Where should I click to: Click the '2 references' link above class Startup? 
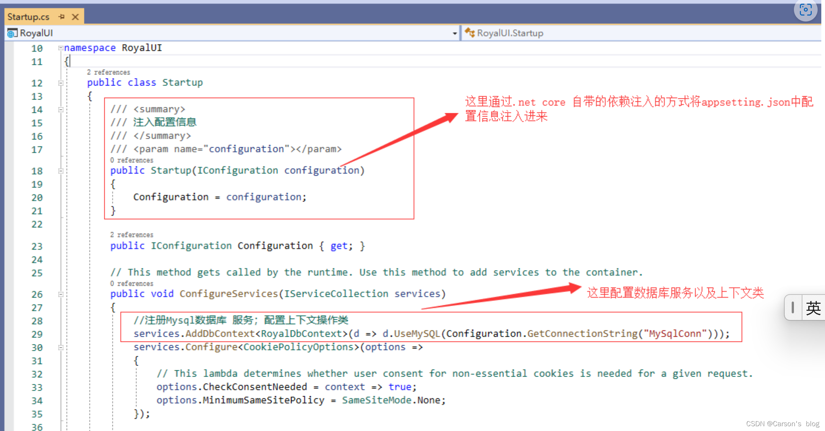(108, 72)
